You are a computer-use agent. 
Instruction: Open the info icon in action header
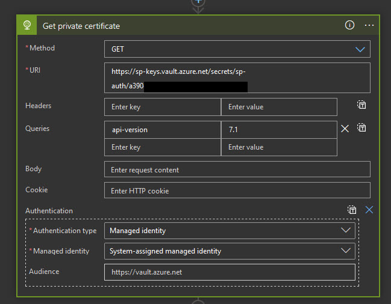click(x=349, y=25)
